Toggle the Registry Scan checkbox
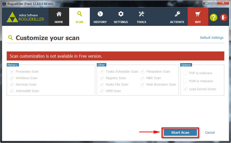This screenshot has height=143, width=231. click(102, 78)
